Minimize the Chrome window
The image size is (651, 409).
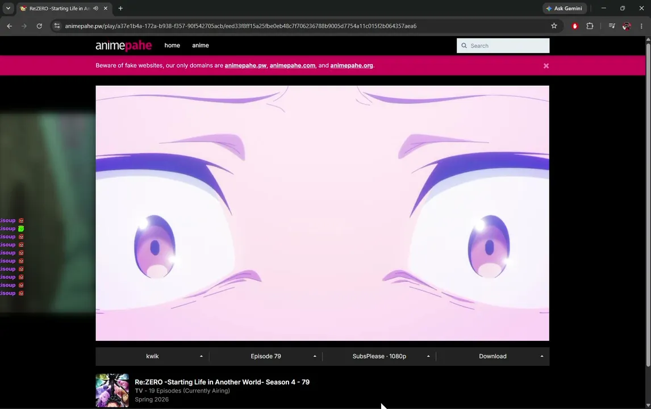[604, 9]
